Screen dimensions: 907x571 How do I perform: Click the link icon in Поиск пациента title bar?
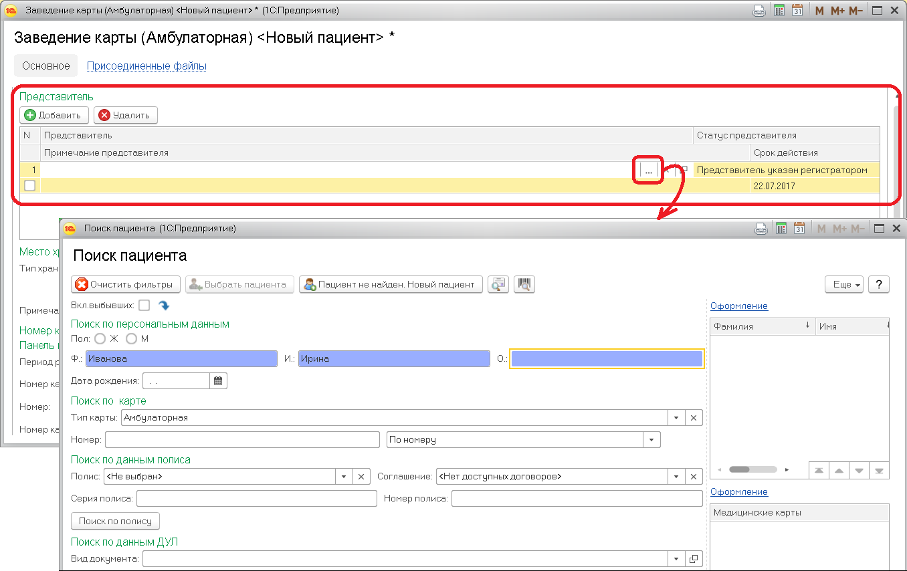(761, 229)
